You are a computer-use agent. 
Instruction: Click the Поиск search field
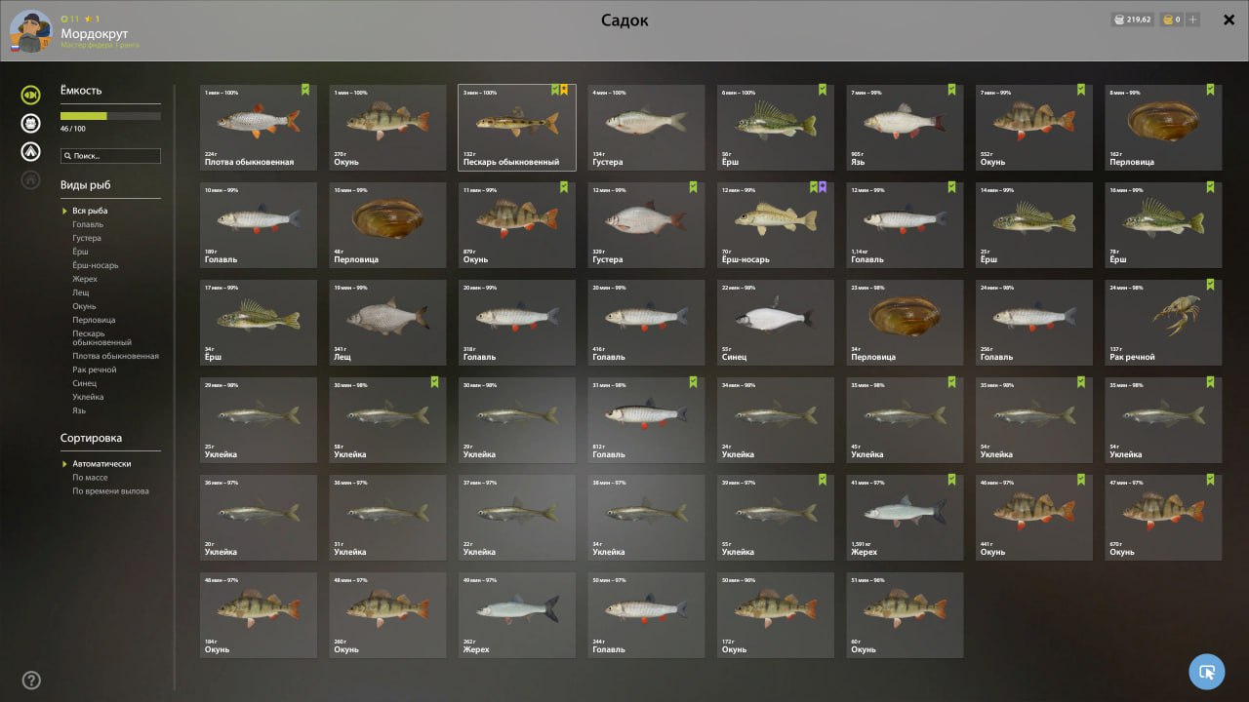[110, 156]
